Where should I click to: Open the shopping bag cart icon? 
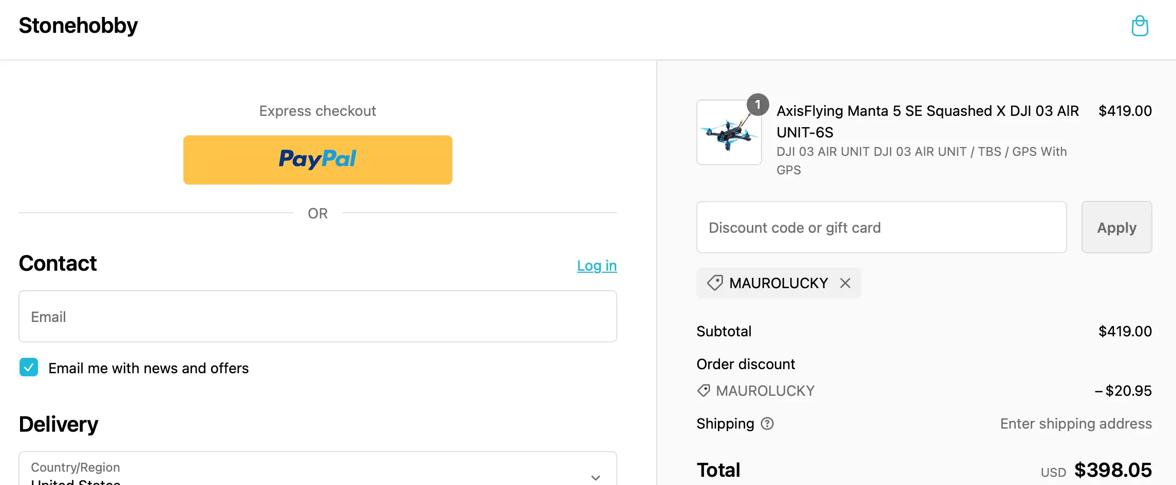(1140, 26)
